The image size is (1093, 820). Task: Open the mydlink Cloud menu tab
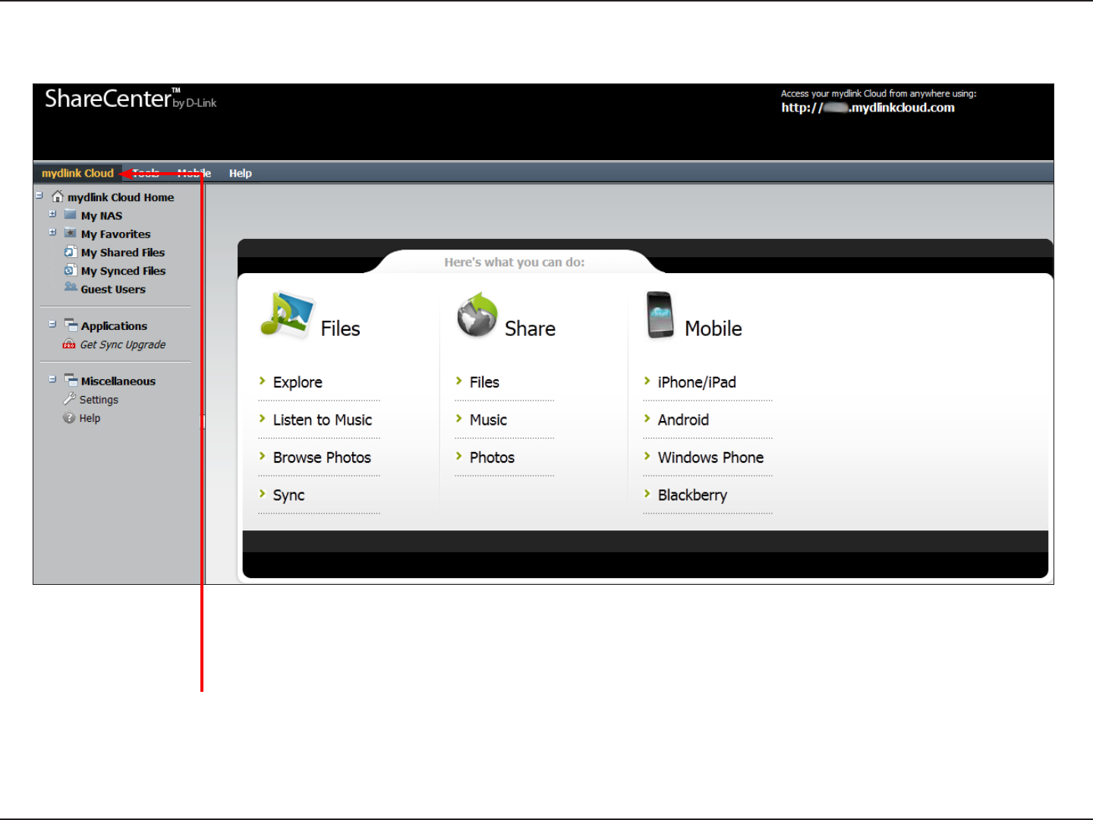(x=77, y=173)
